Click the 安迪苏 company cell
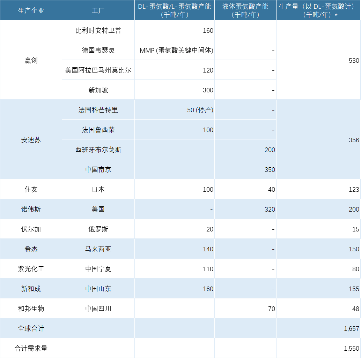Viewport: 361px width, 358px height. [31, 139]
